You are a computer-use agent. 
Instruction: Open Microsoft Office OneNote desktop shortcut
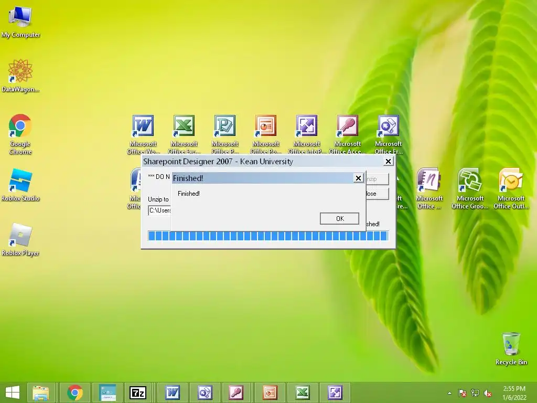[429, 189]
